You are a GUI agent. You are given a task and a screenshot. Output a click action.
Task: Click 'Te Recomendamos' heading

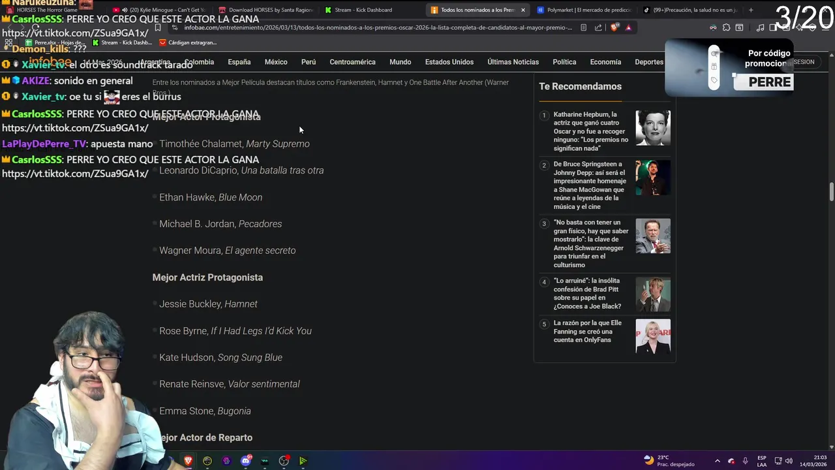point(580,86)
